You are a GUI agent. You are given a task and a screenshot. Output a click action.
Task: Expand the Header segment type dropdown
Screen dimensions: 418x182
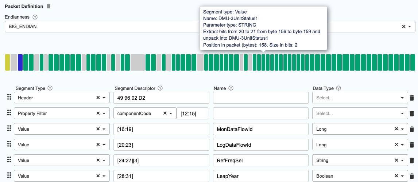104,98
